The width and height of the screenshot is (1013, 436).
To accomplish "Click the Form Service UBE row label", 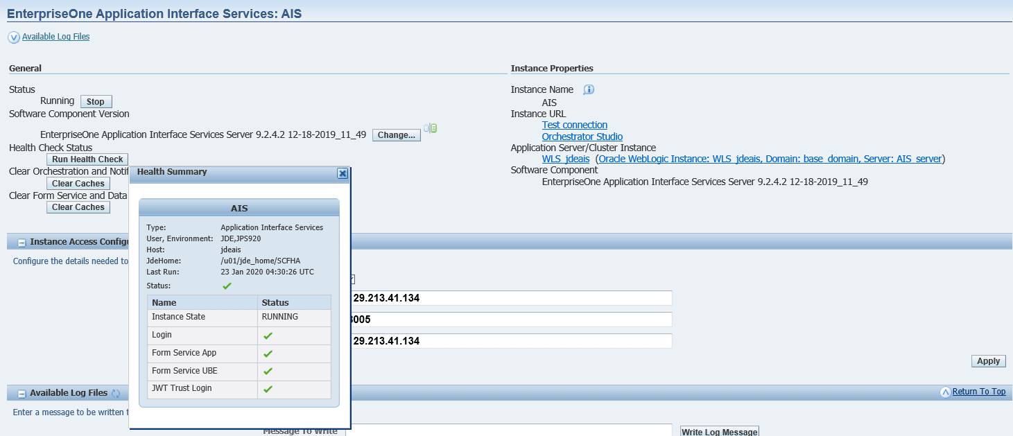I will point(184,371).
